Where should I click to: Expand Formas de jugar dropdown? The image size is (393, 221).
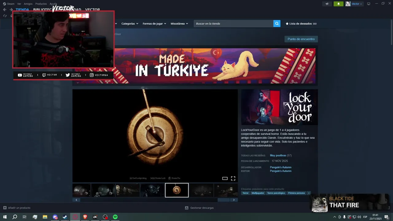coord(154,24)
